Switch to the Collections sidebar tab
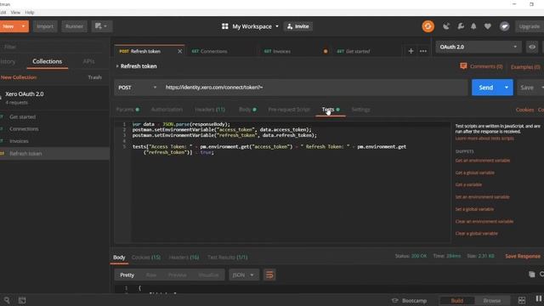Screen dimensions: 544x306 coord(48,61)
